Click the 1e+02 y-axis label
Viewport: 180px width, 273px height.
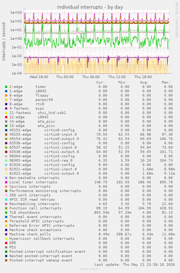[x=16, y=21]
